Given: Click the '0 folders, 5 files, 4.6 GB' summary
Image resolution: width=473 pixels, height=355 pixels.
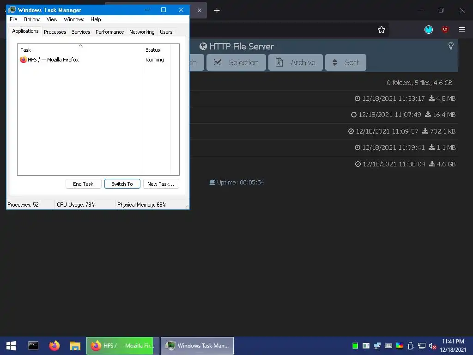Looking at the screenshot, I should pyautogui.click(x=419, y=83).
